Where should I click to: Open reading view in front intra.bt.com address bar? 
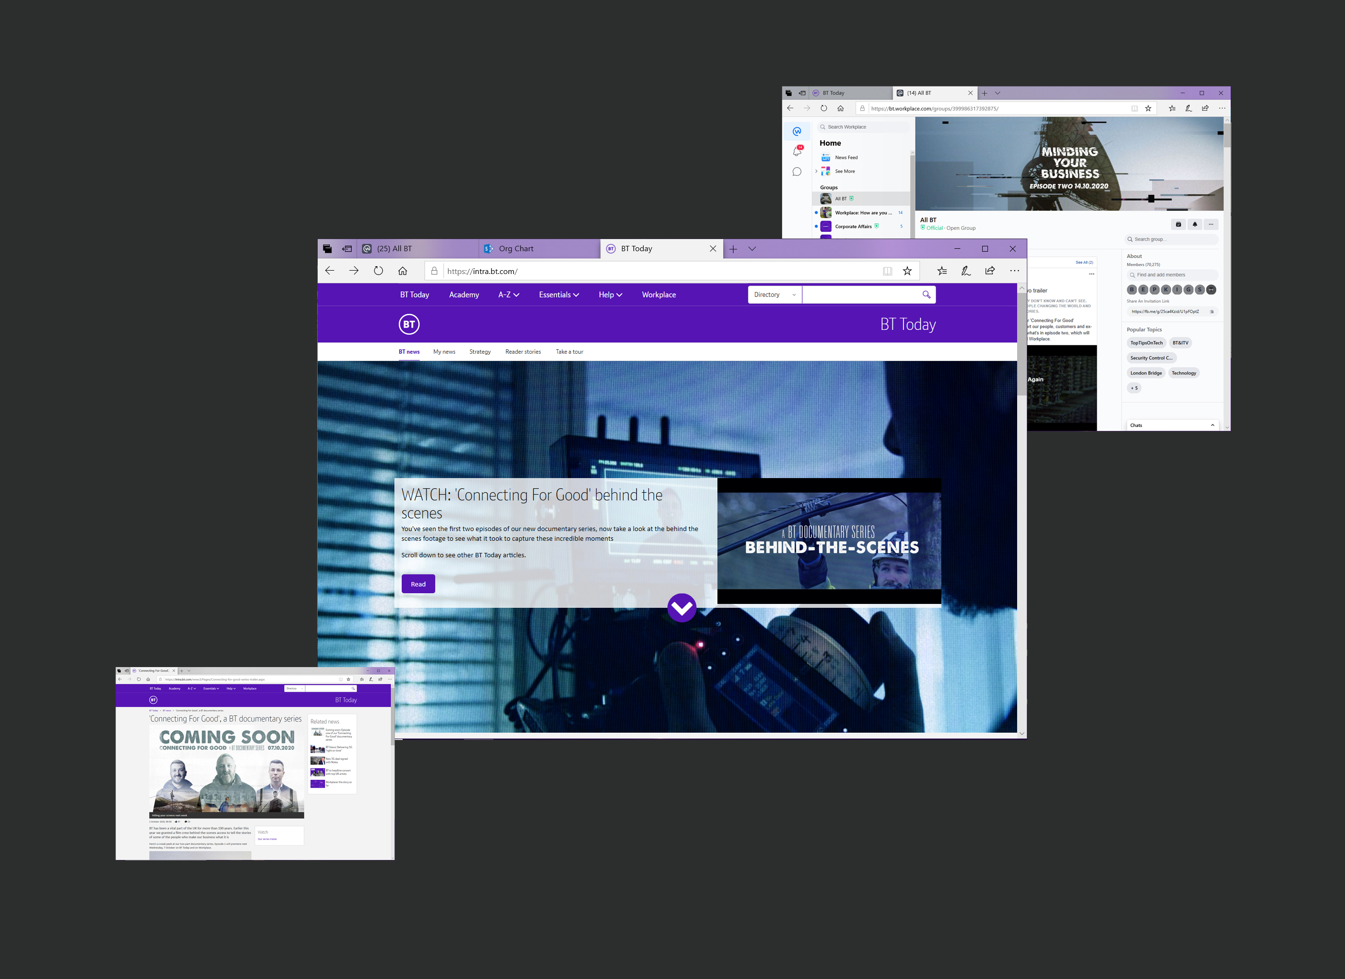pos(887,271)
